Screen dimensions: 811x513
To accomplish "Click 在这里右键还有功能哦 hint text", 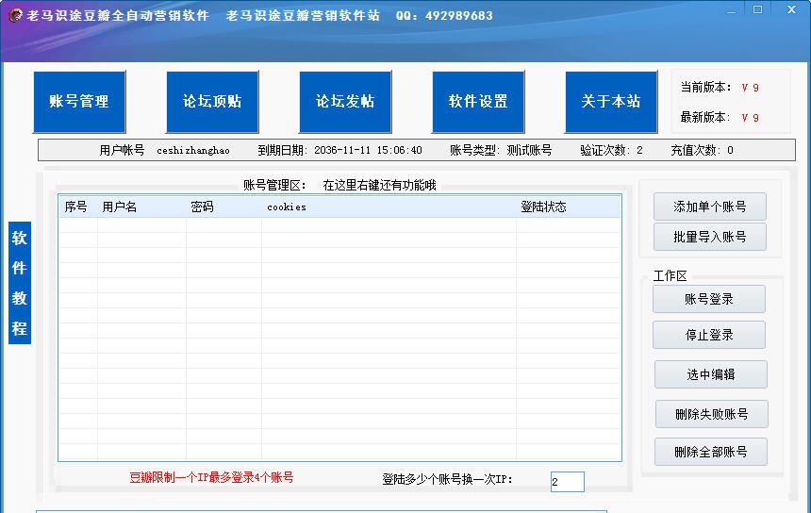I will tap(379, 185).
